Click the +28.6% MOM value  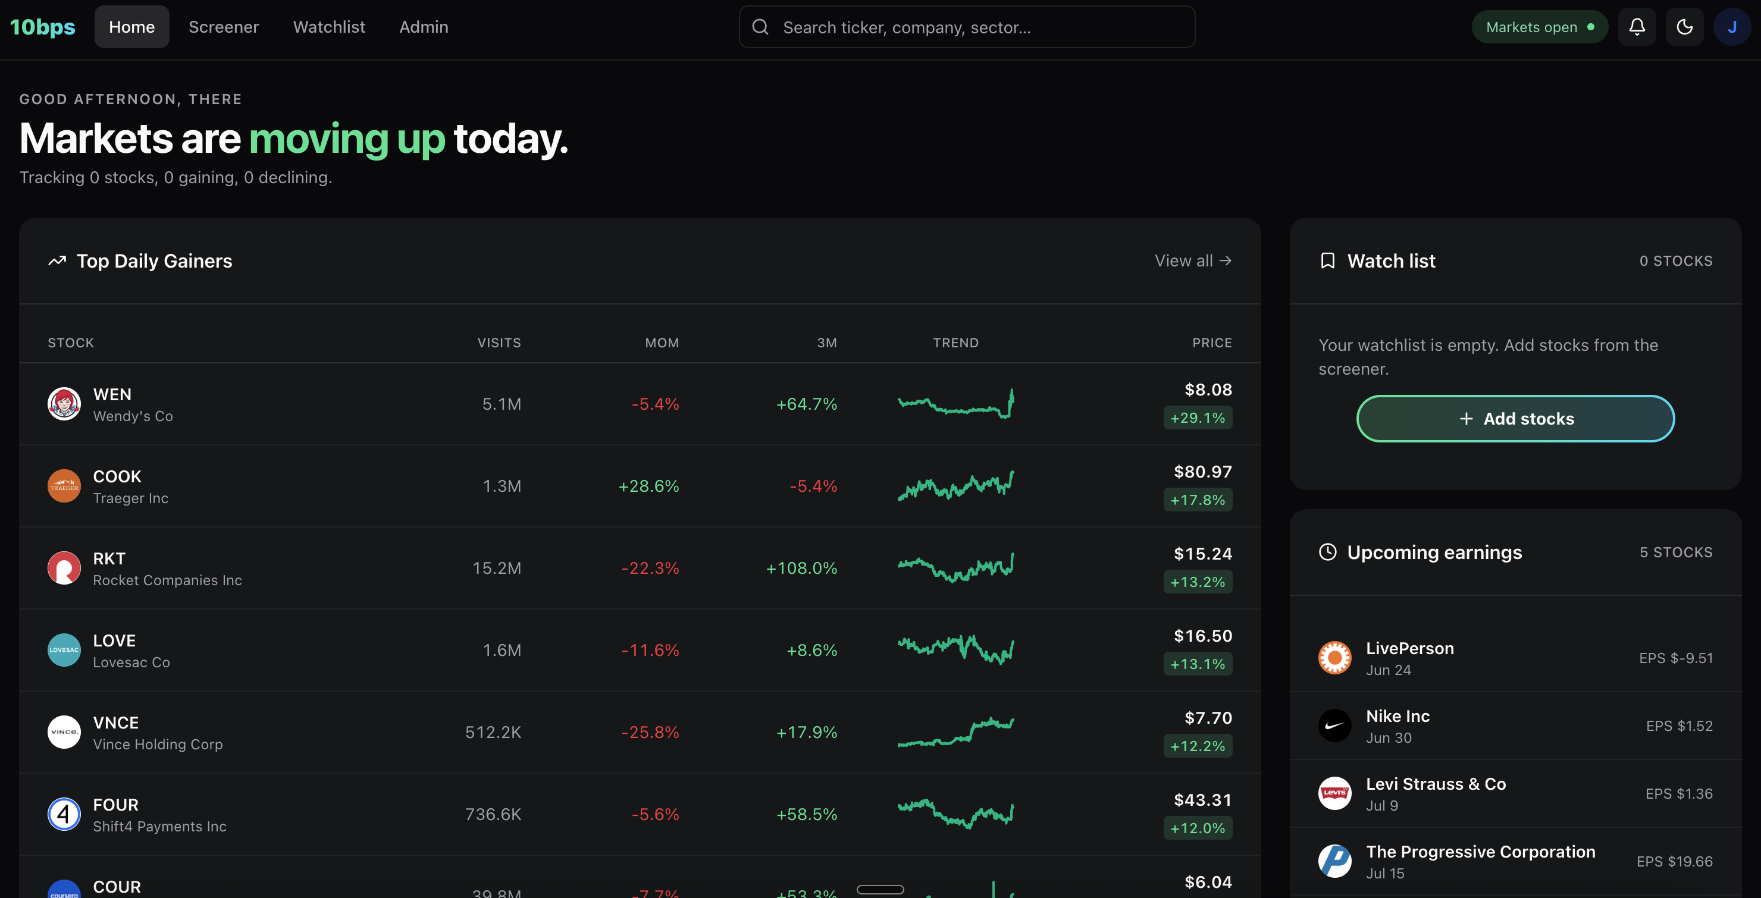point(648,486)
